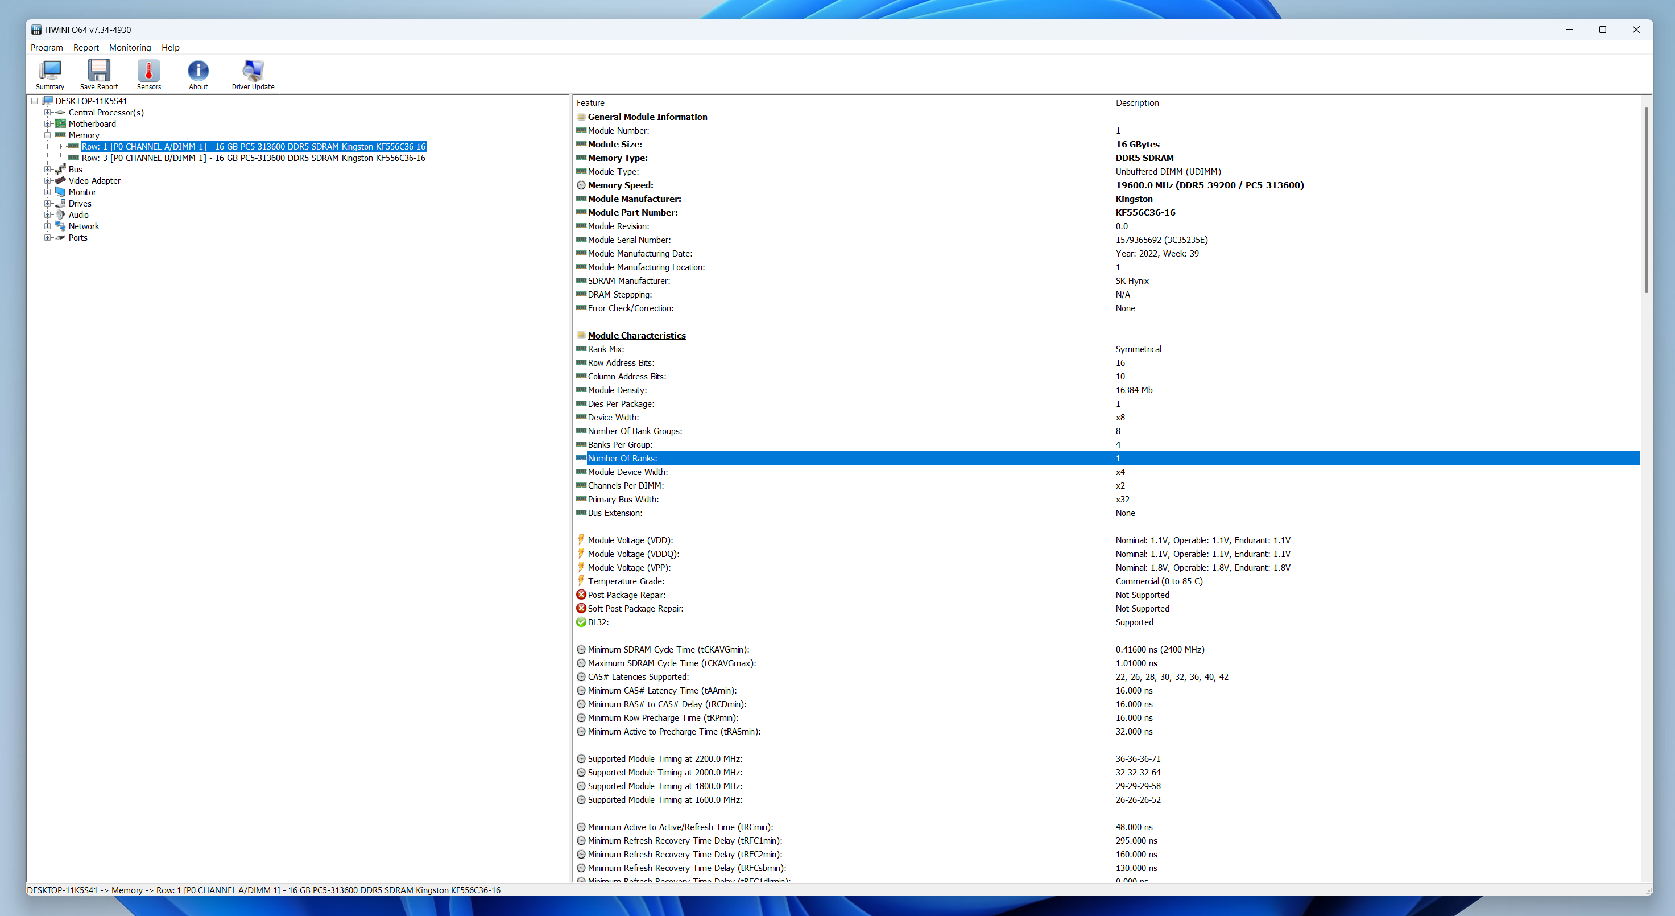
Task: Click the Drives tree icon
Action: (60, 204)
